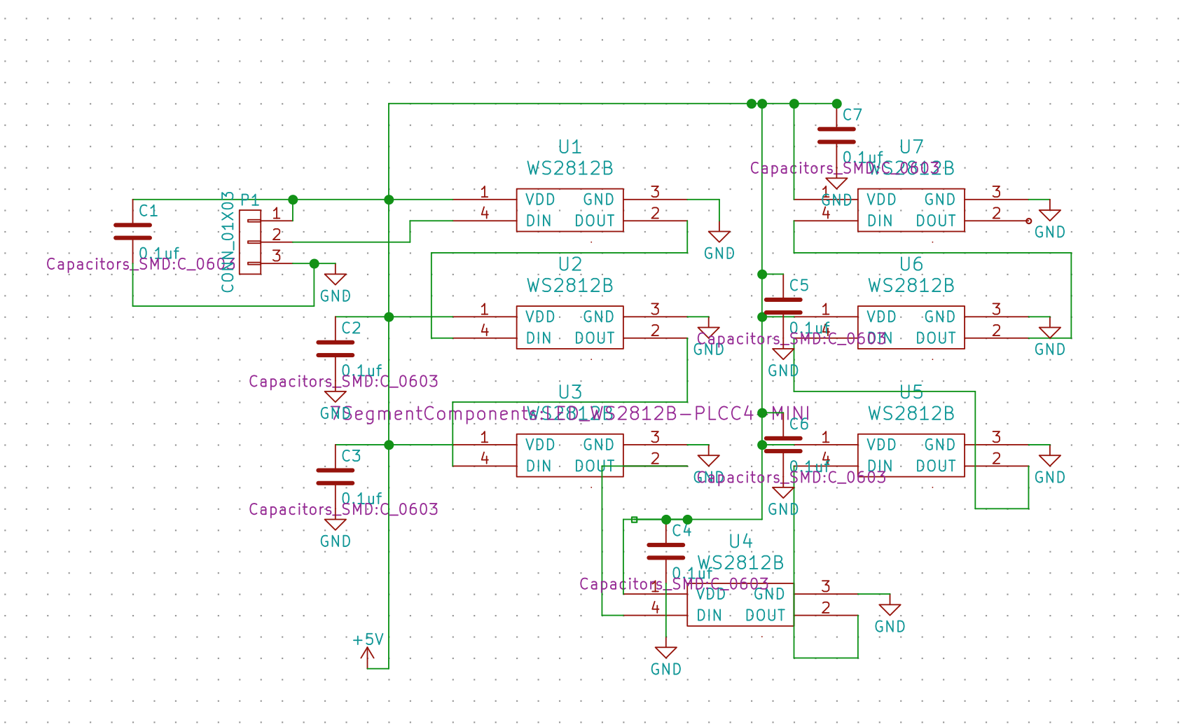Select the U4 WS2812B component body
This screenshot has height=727, width=1188.
[x=740, y=604]
